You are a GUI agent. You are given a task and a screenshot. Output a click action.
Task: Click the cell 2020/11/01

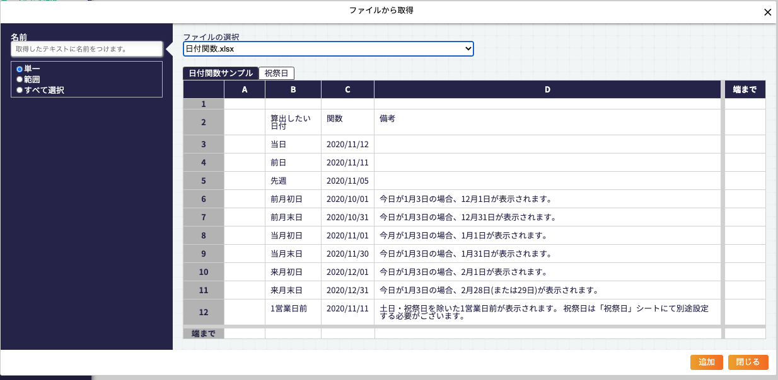click(x=347, y=235)
